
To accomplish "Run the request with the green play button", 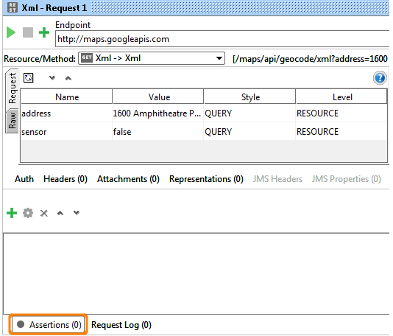I will (11, 32).
